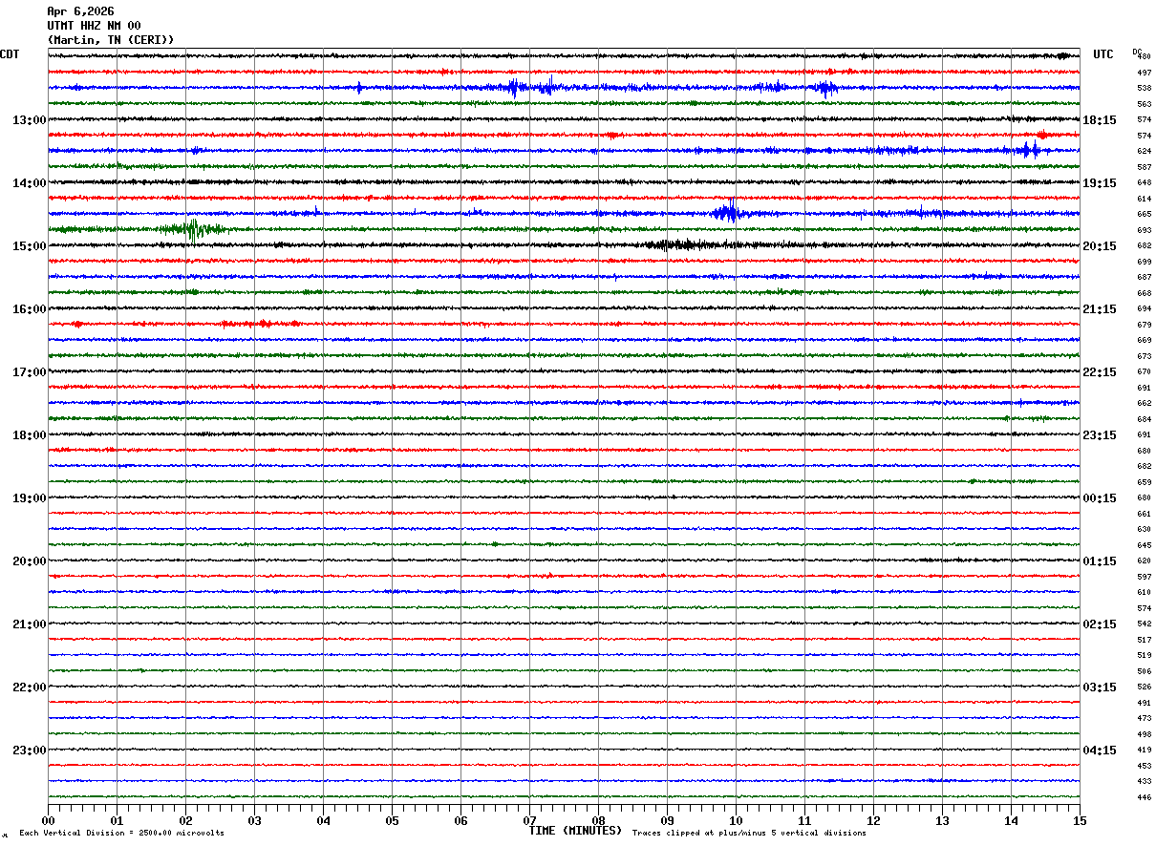Click the 23:00 CDT row label
The width and height of the screenshot is (1156, 846).
pyautogui.click(x=29, y=750)
